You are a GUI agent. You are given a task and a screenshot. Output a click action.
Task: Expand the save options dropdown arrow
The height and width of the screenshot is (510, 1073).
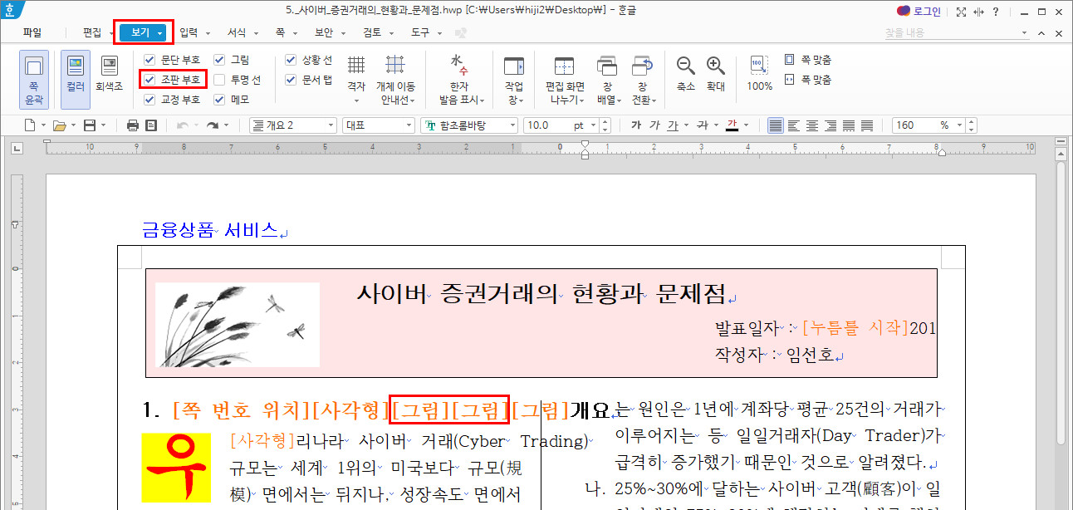coord(102,125)
